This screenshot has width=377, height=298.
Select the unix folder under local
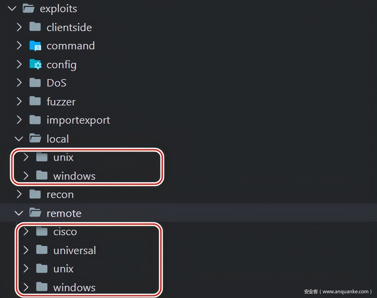[x=63, y=157]
